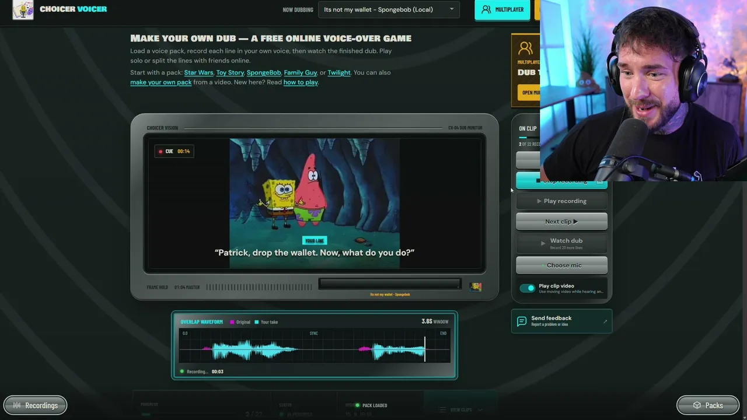The image size is (747, 420).
Task: Go to the Next clip
Action: [x=561, y=222]
